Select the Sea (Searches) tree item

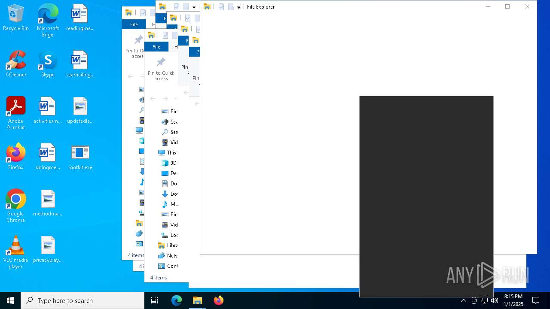point(169,132)
